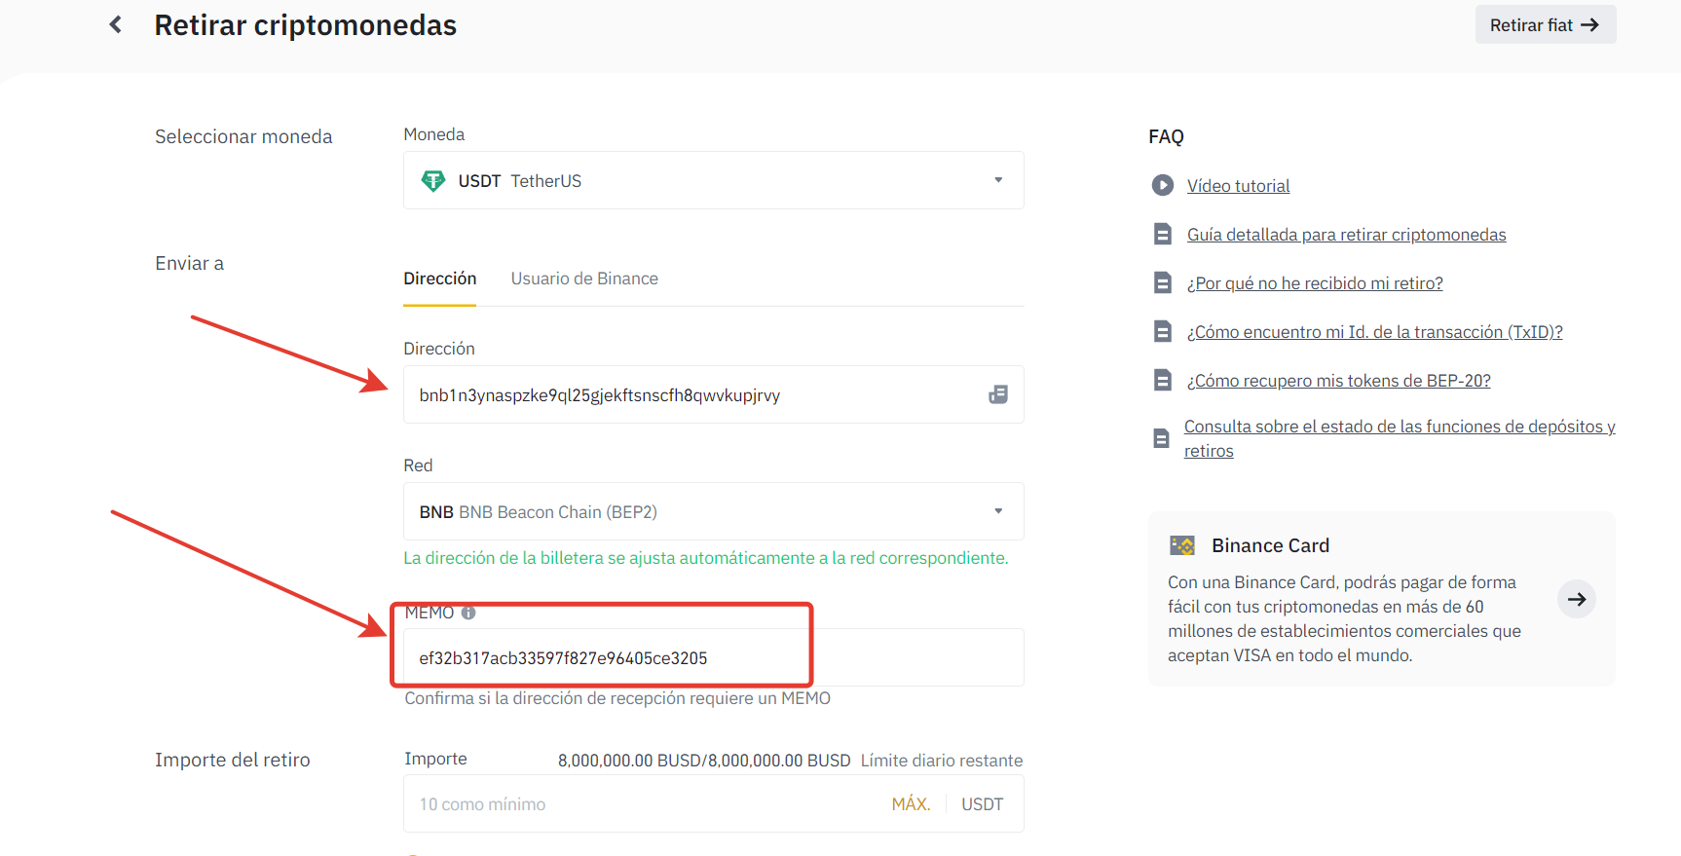The image size is (1681, 856).
Task: Open the Moneda USDT TetherUS dropdown
Action: [714, 180]
